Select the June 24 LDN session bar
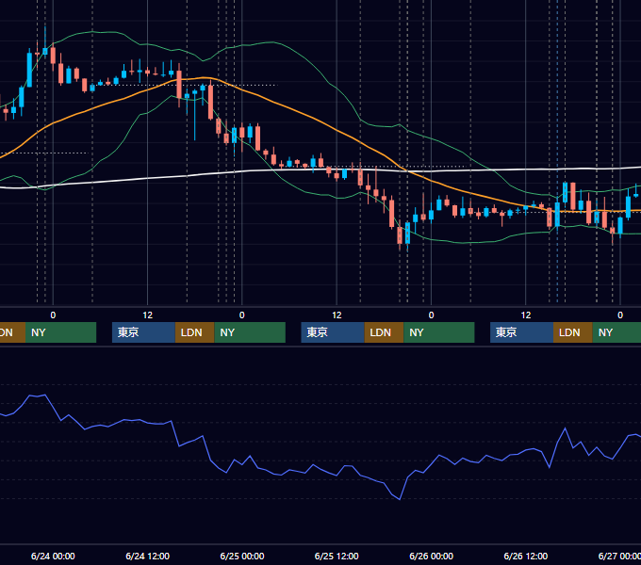Viewport: 641px width, 565px height. pos(194,332)
